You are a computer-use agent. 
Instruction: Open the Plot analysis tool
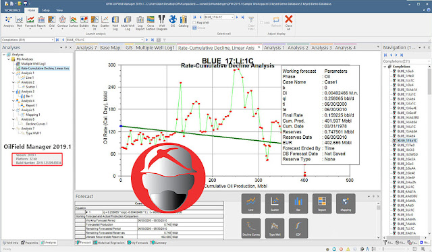pyautogui.click(x=20, y=22)
